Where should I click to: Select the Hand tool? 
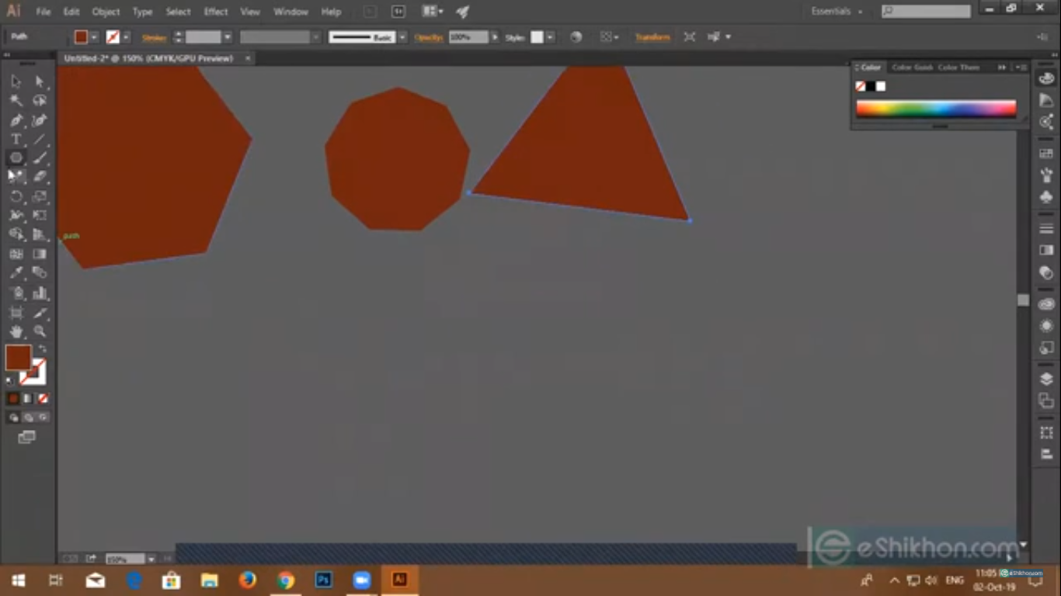coord(15,331)
